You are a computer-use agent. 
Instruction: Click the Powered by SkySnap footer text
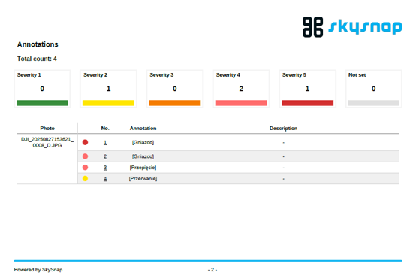pos(38,270)
